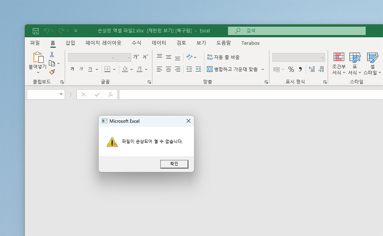Open the 클립보드 dialog launcher

tap(62, 82)
